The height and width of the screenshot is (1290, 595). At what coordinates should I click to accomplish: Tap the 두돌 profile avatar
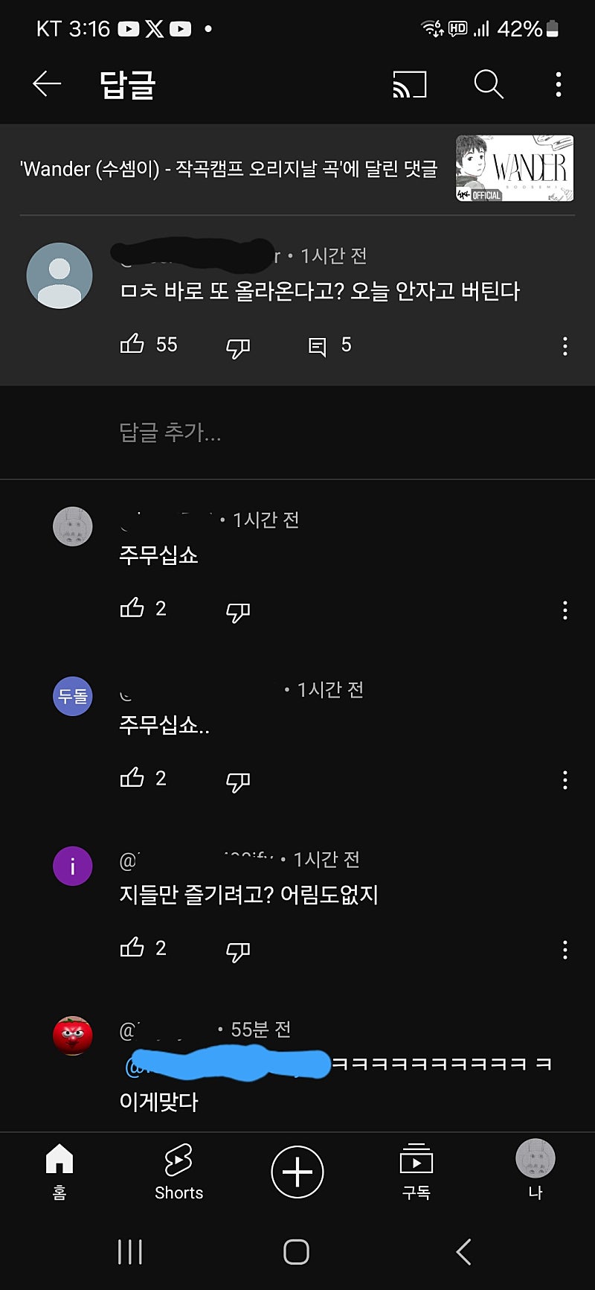[x=73, y=696]
